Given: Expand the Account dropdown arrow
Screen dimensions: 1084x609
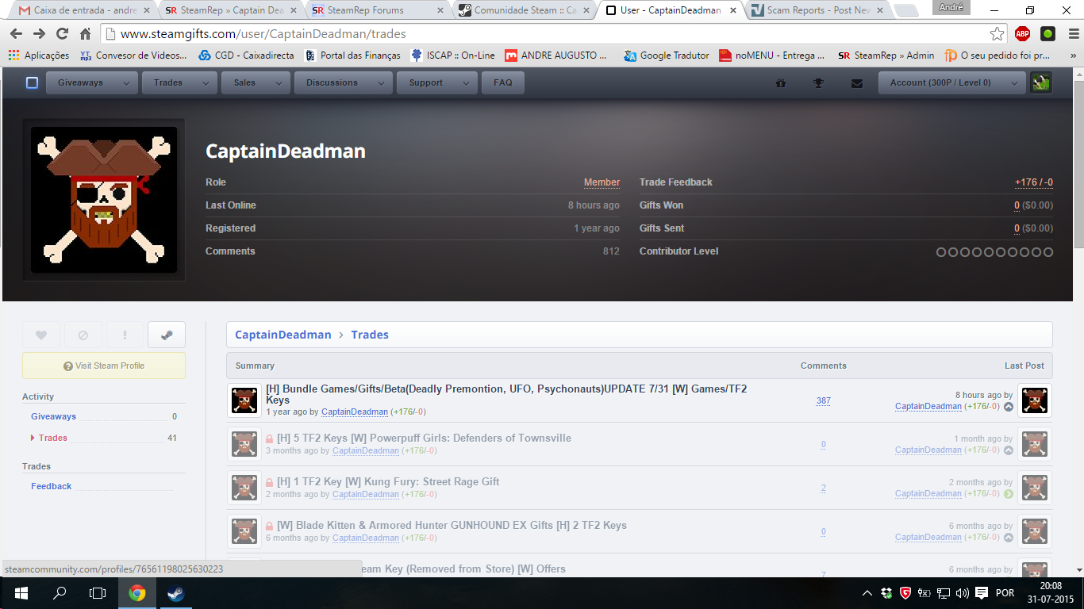Looking at the screenshot, I should click(x=1014, y=82).
